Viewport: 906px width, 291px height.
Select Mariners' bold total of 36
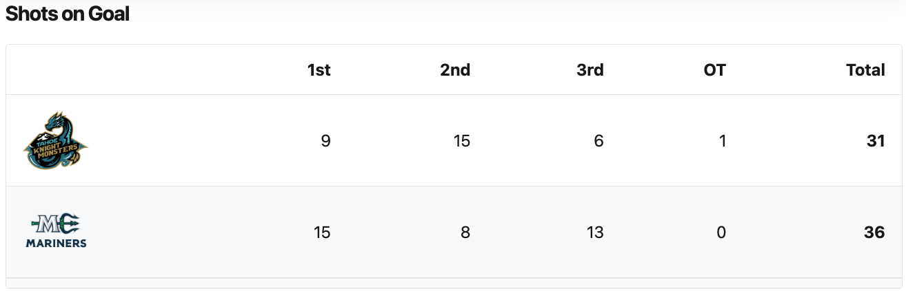coord(874,233)
